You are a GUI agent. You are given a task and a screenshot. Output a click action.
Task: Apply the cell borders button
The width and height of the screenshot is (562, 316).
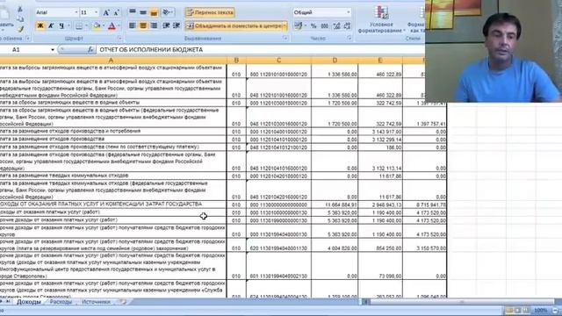click(79, 25)
